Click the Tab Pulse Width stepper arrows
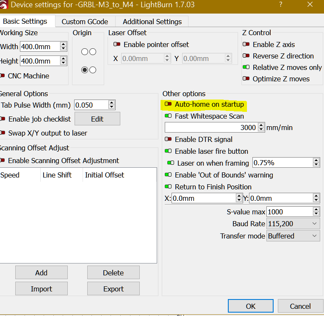The height and width of the screenshot is (316, 324). click(x=111, y=105)
